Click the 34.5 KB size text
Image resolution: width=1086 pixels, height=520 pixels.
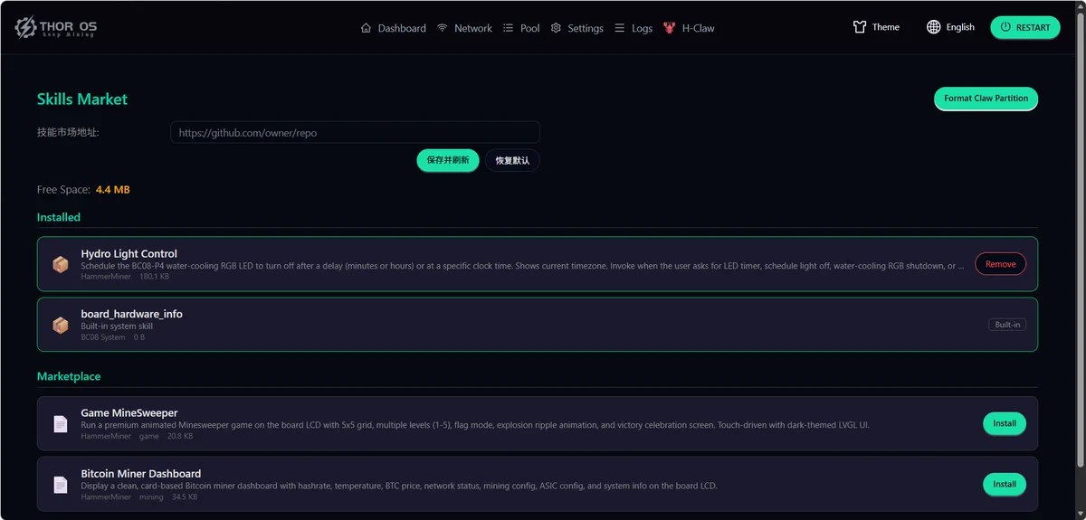coord(185,496)
